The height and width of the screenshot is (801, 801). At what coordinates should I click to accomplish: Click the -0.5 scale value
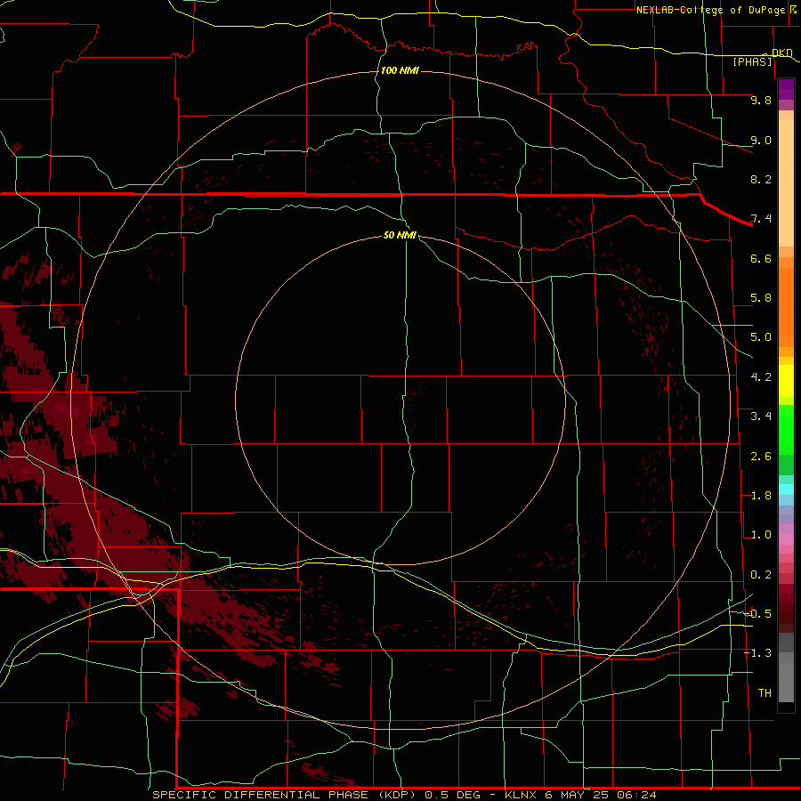(757, 614)
